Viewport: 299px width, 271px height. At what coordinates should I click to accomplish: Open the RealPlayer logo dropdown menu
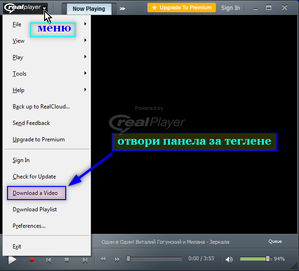[26, 8]
